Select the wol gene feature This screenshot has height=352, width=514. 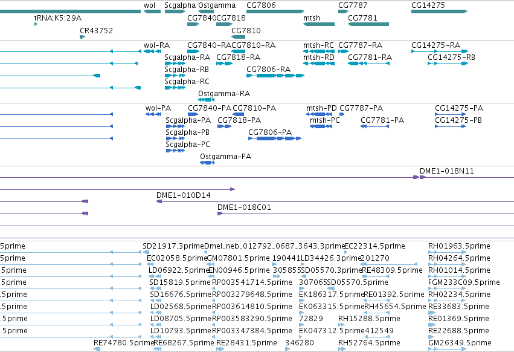point(152,11)
